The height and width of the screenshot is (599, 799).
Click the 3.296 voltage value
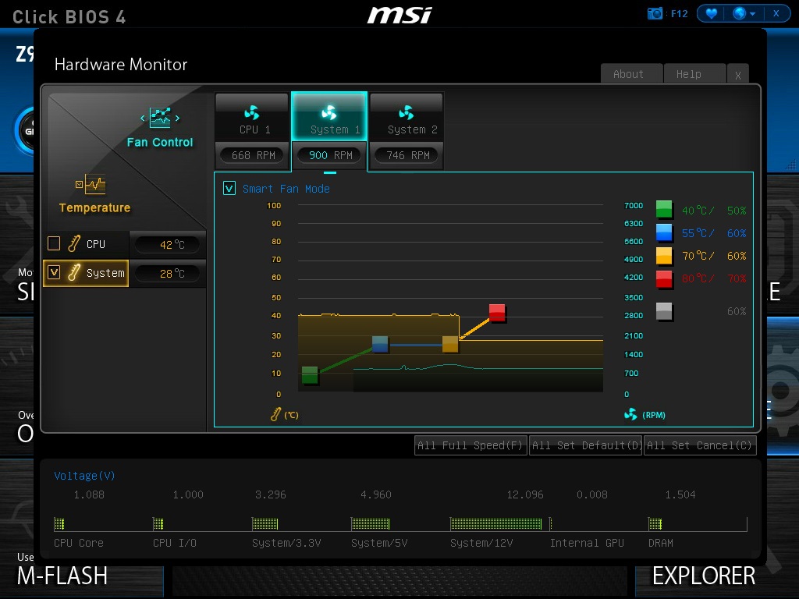[x=271, y=494]
